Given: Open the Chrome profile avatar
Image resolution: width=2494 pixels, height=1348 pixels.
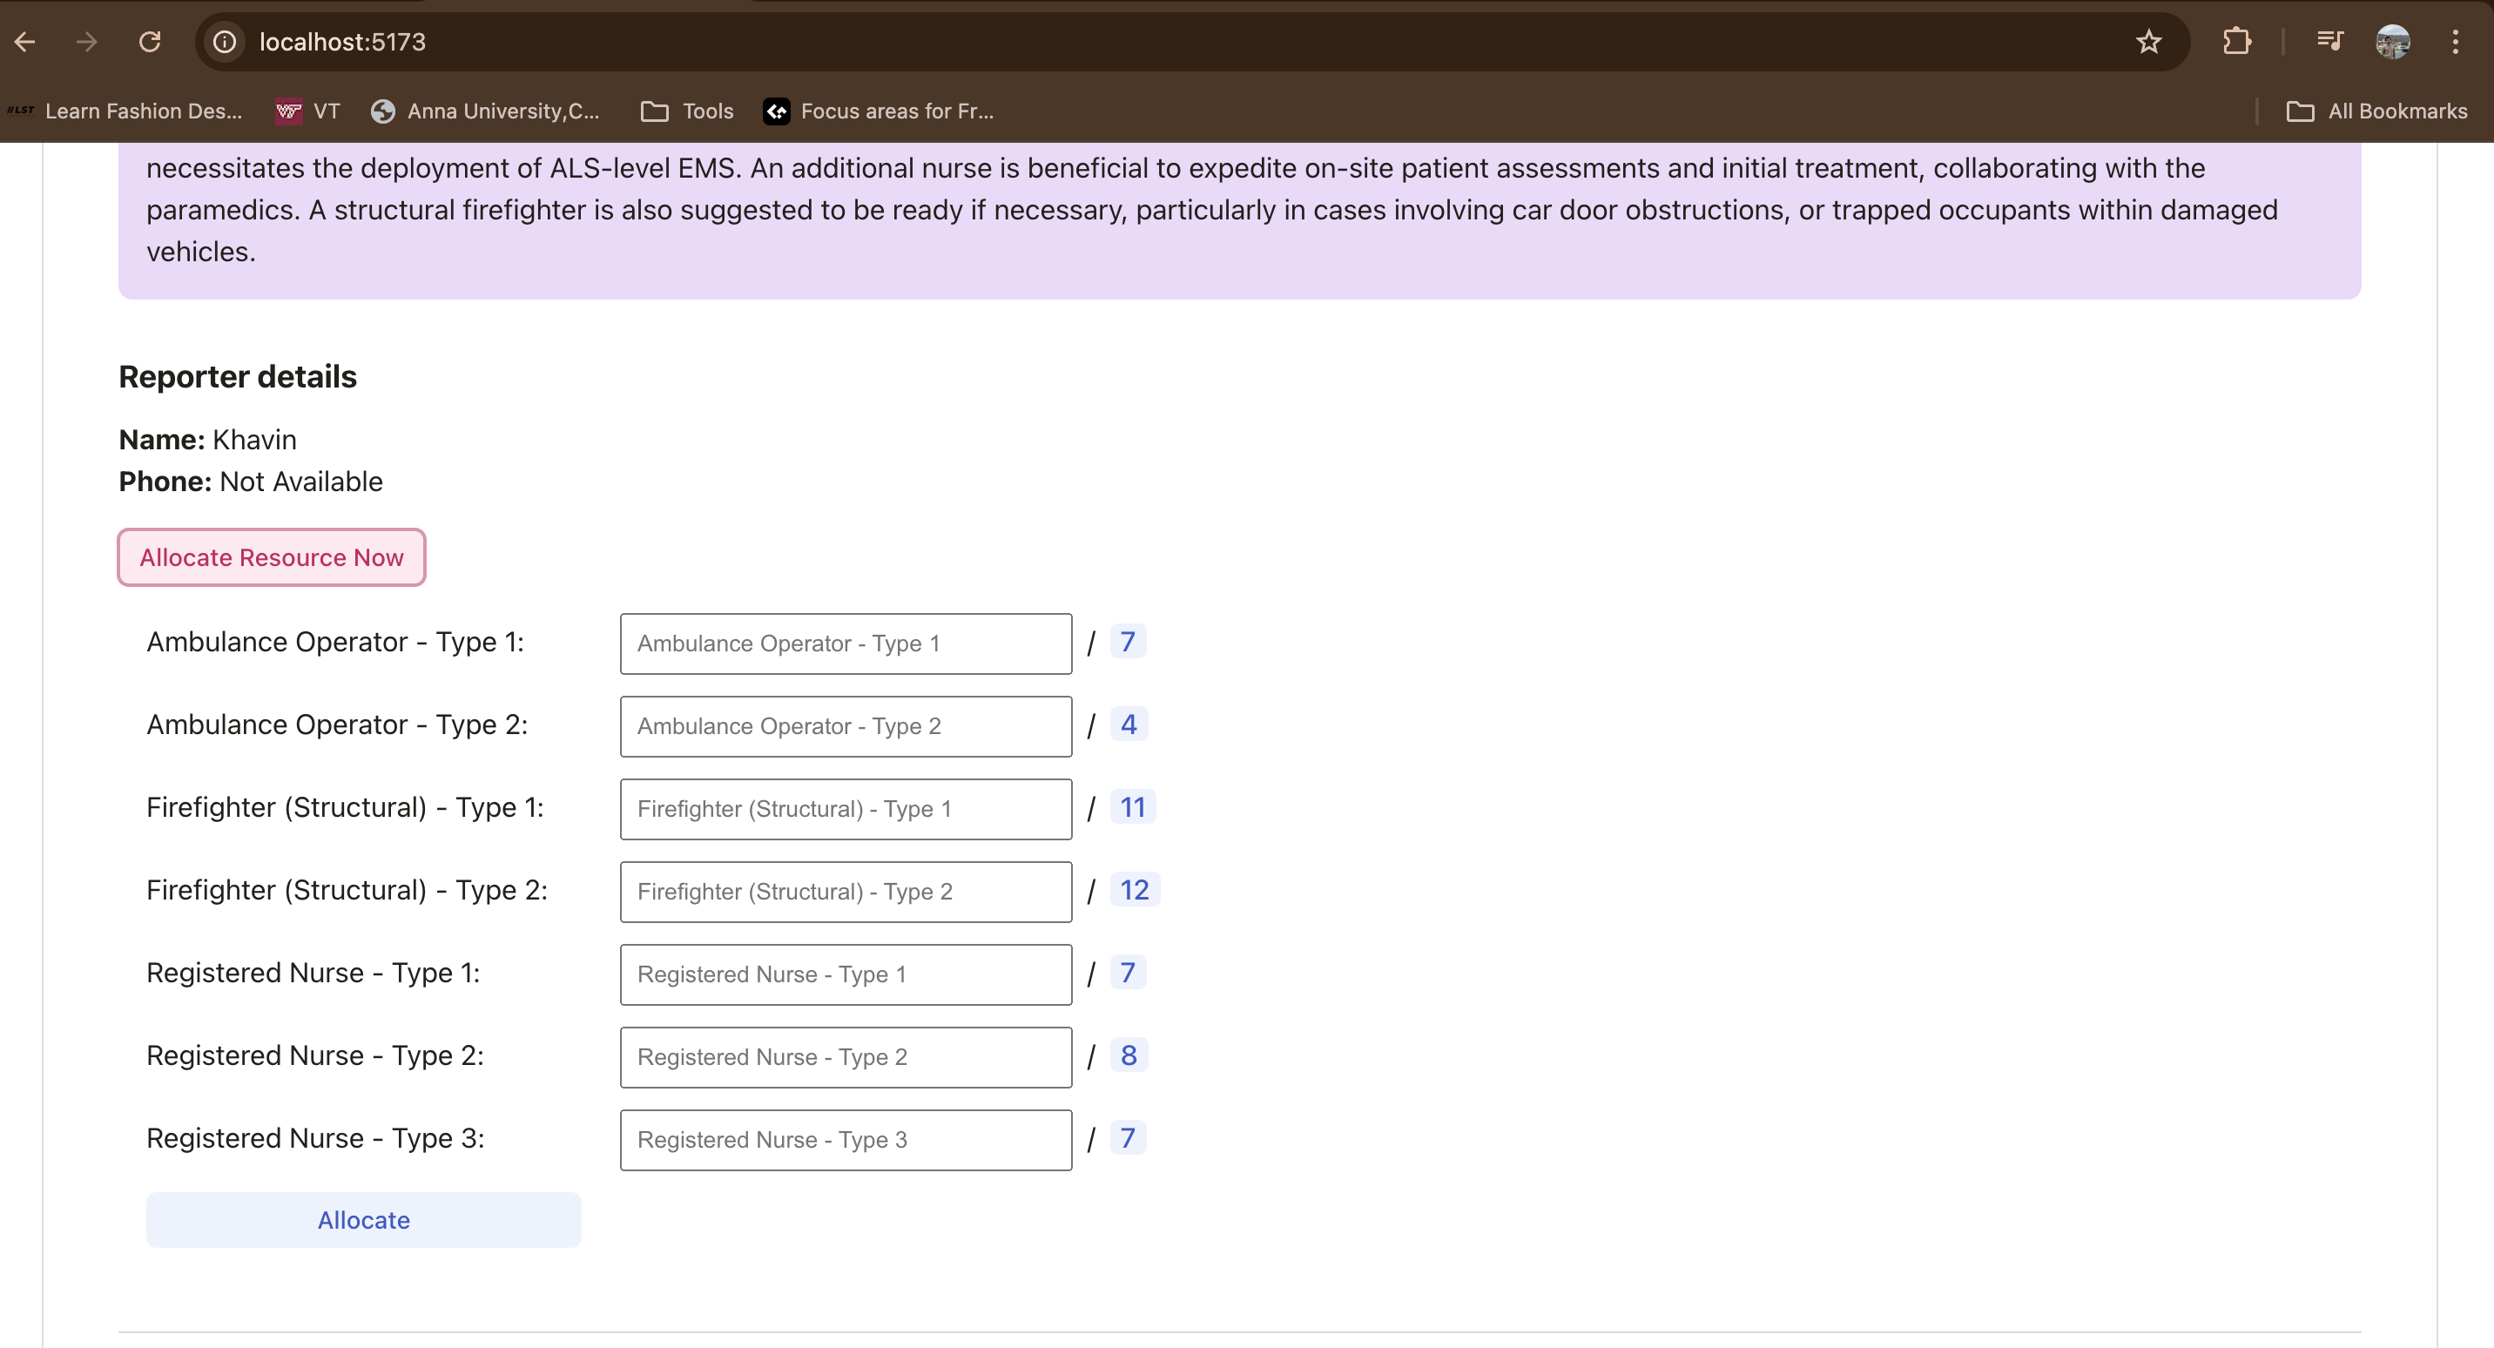Looking at the screenshot, I should tap(2392, 42).
